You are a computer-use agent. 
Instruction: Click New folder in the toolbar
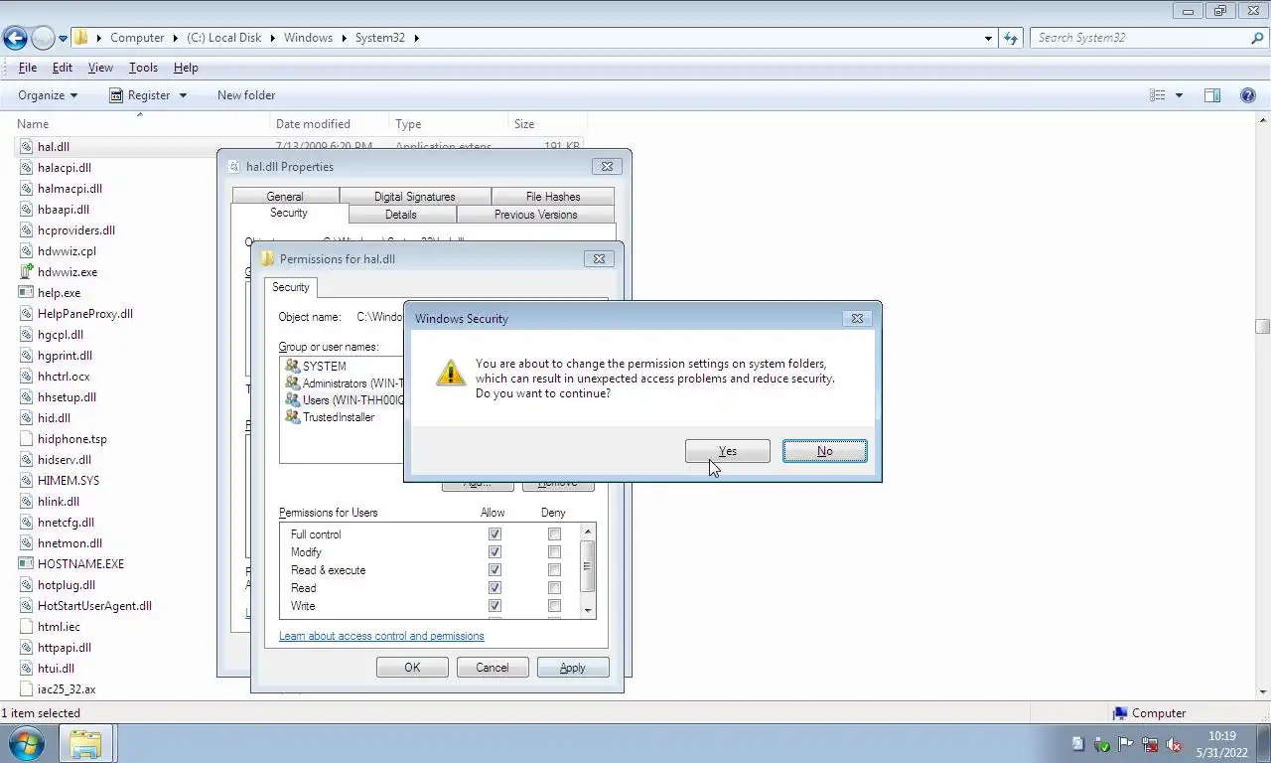click(246, 95)
